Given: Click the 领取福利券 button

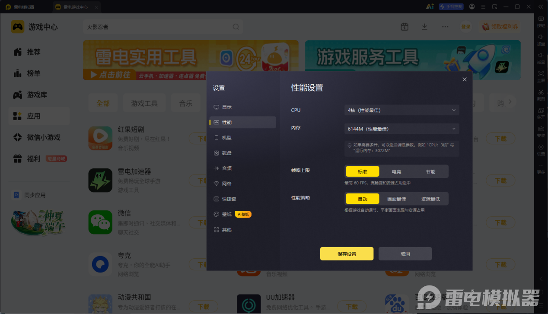Looking at the screenshot, I should [x=500, y=27].
